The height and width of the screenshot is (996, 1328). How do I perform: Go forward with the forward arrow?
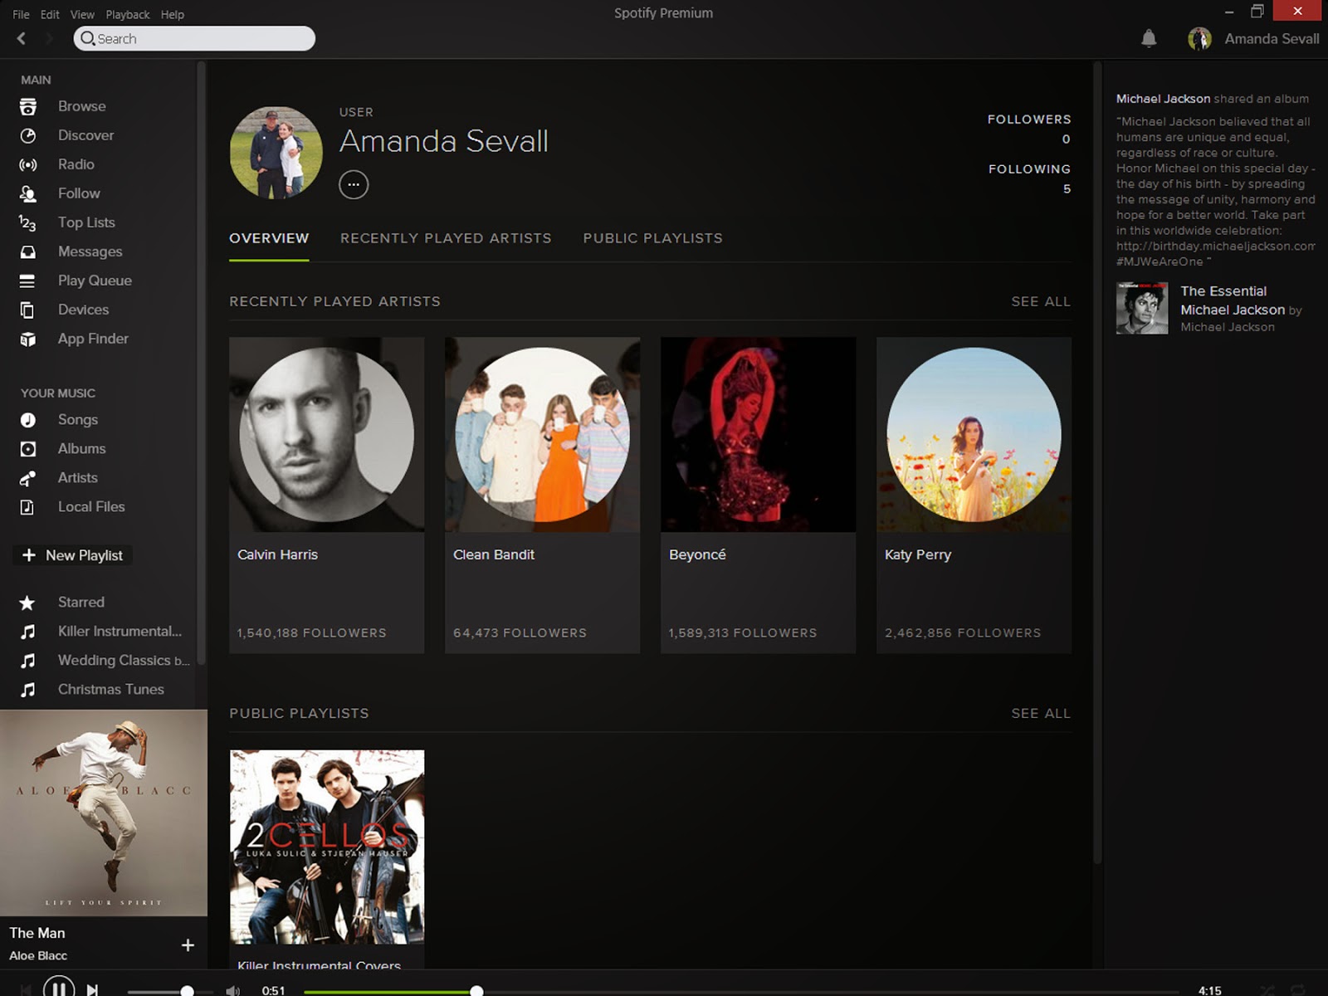tap(49, 38)
